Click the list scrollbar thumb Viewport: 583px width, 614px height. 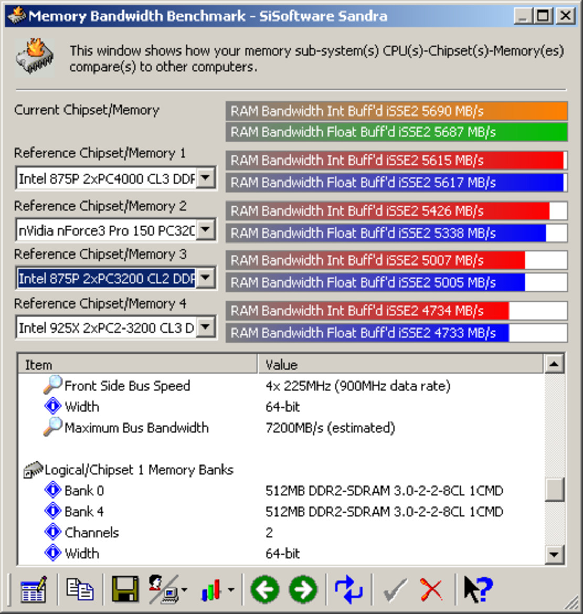tap(554, 489)
